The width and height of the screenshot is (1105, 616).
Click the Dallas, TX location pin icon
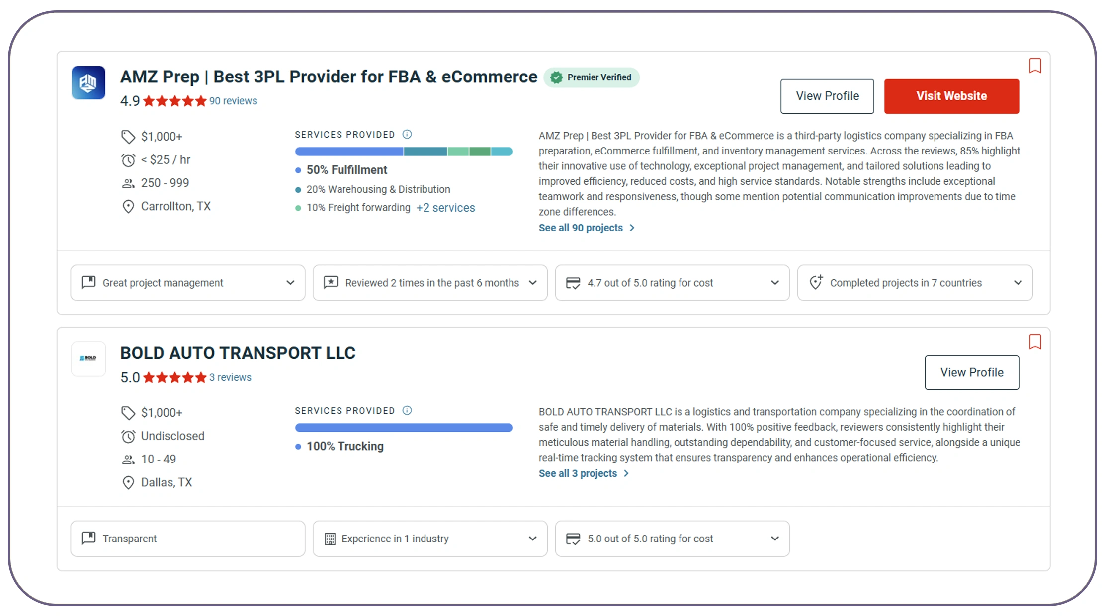[x=128, y=483]
